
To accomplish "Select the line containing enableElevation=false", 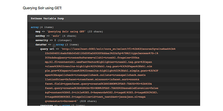I will (102, 88).
